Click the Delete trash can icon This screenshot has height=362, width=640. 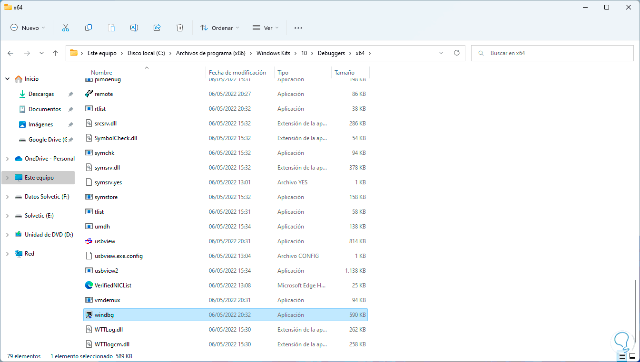pos(180,28)
